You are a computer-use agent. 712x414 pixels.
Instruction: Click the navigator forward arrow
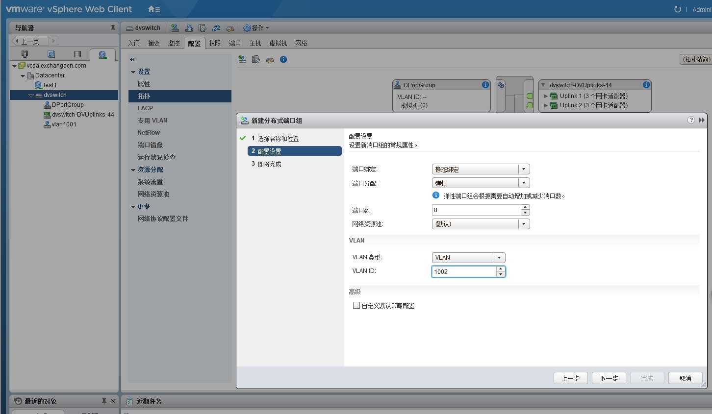click(x=53, y=41)
